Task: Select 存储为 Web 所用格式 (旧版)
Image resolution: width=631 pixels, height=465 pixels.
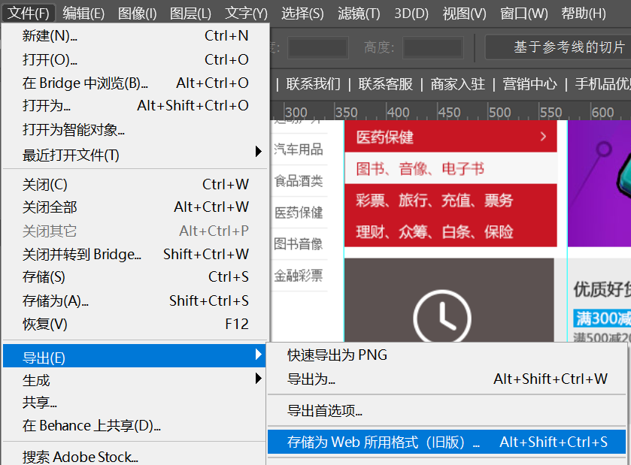Action: (447, 442)
